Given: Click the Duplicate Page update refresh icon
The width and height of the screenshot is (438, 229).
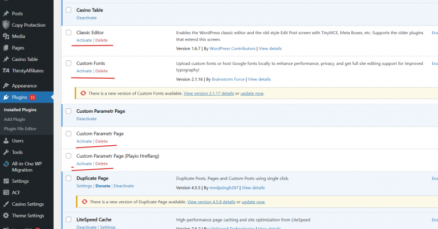Looking at the screenshot, I should point(84,202).
